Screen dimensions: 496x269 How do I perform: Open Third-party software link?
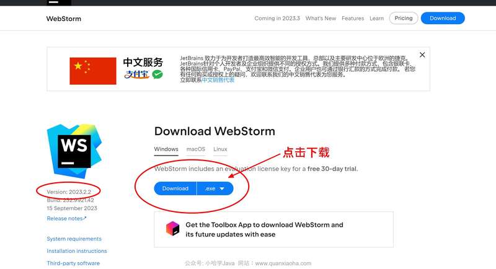tap(73, 263)
